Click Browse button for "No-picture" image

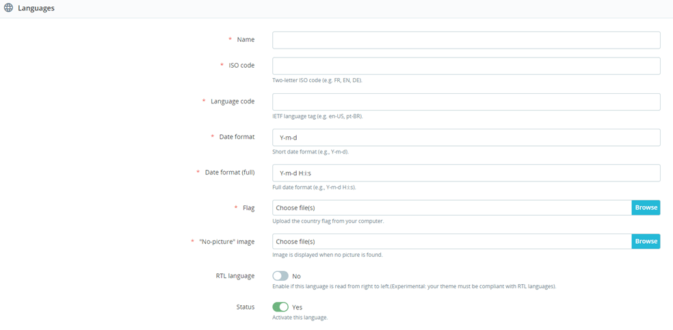pos(646,241)
